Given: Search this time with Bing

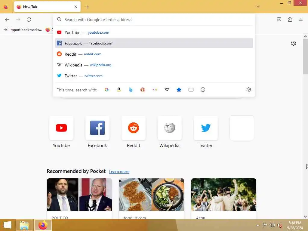Looking at the screenshot, I should coord(131,90).
